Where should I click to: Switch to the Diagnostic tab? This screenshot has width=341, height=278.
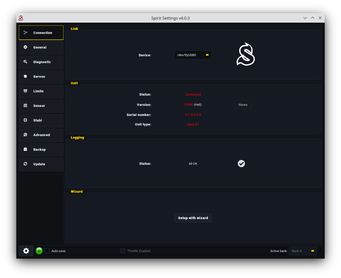click(x=41, y=62)
